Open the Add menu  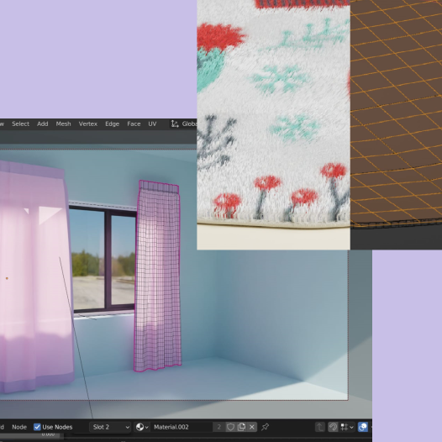click(x=43, y=124)
